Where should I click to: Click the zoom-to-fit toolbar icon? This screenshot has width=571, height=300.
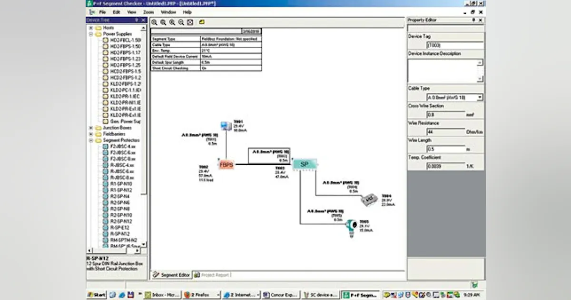coord(190,22)
